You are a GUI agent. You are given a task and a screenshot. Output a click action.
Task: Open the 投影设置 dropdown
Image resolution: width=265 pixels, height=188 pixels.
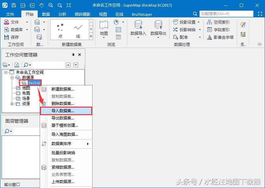(198, 22)
